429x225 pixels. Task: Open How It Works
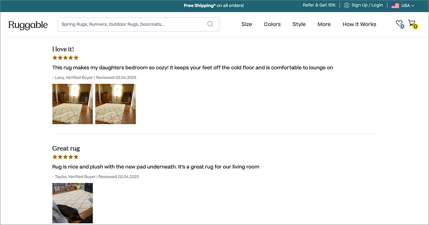[359, 24]
